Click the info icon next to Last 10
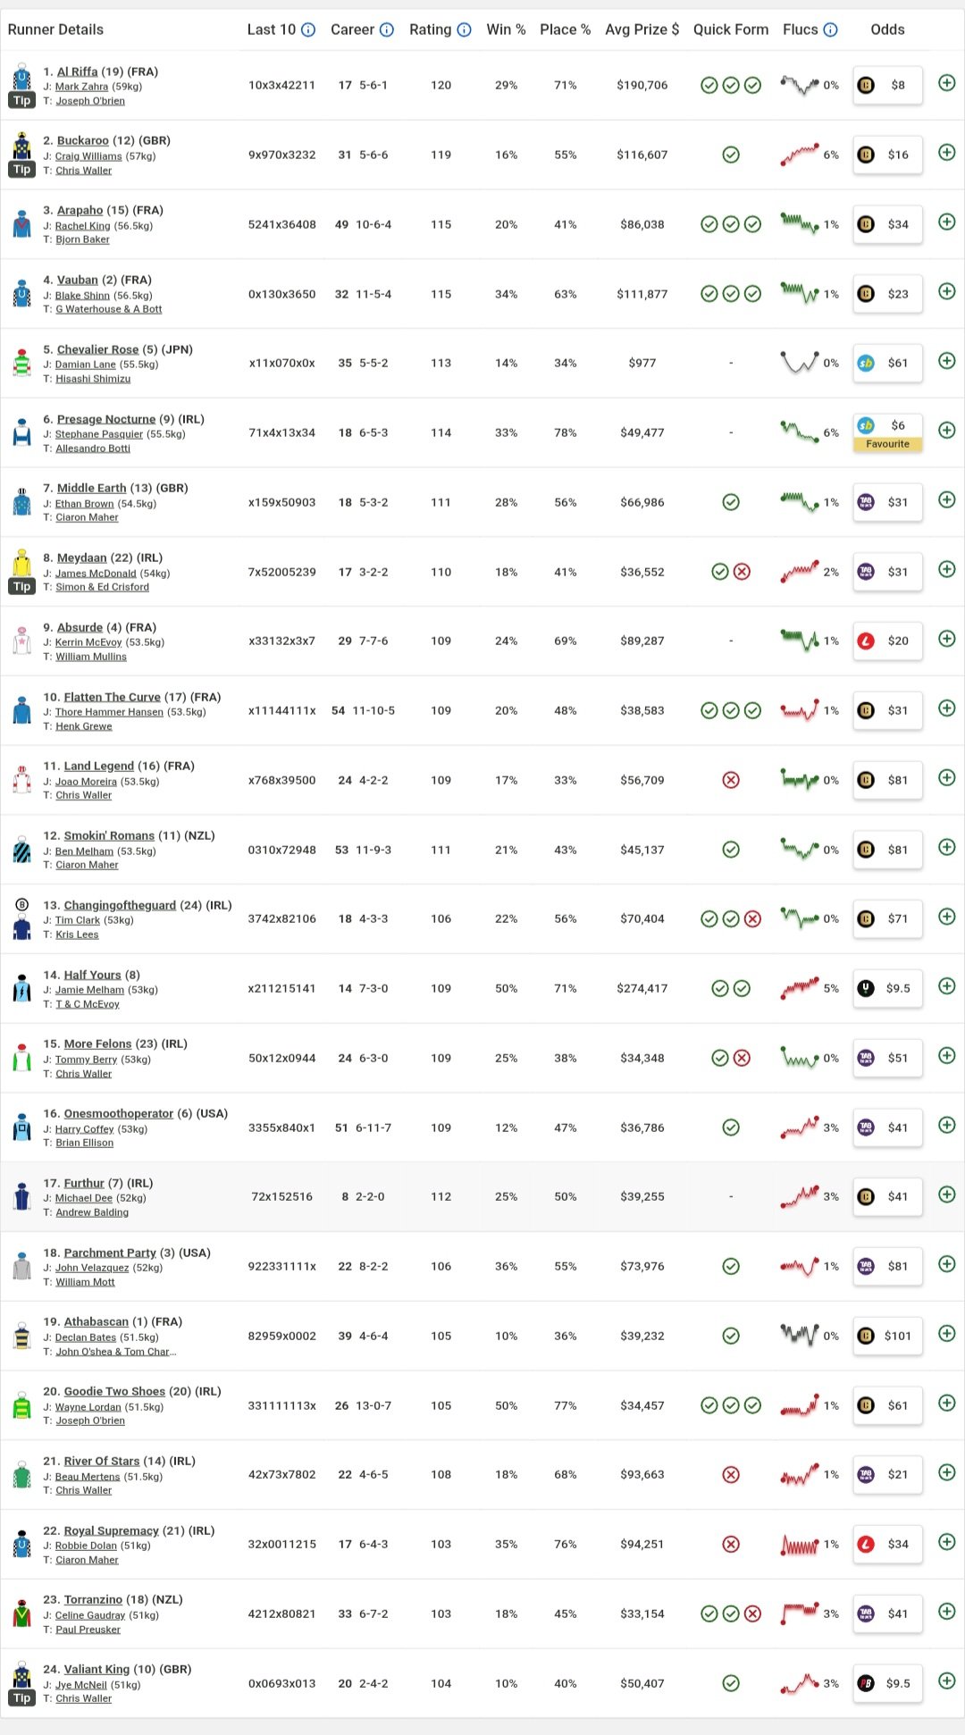 tap(308, 29)
